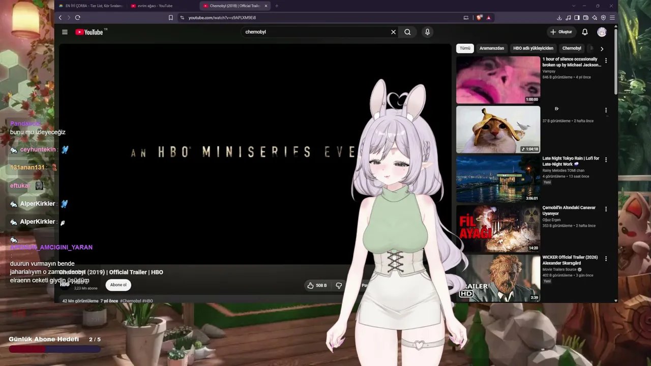Go to the YouTube home logo

coord(90,32)
